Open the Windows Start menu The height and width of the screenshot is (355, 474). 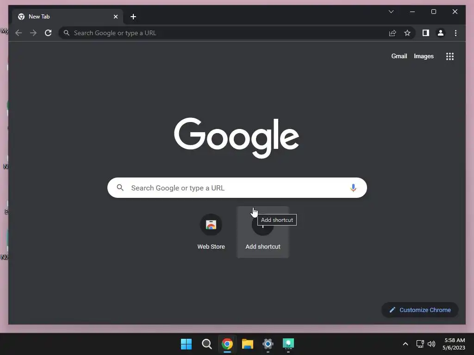coord(186,344)
